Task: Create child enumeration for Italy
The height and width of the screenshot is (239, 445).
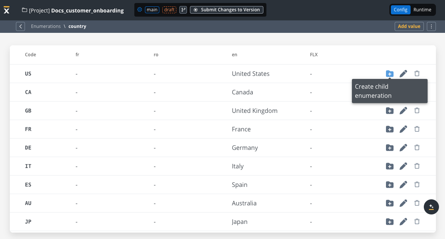Action: tap(390, 166)
